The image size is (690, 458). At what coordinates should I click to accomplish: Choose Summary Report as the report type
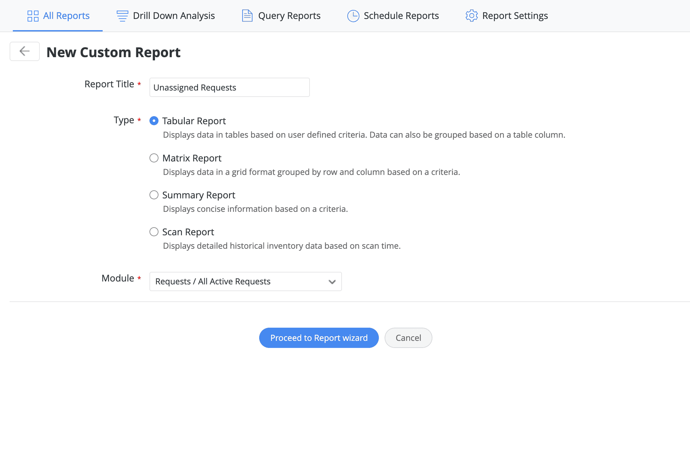(x=154, y=195)
